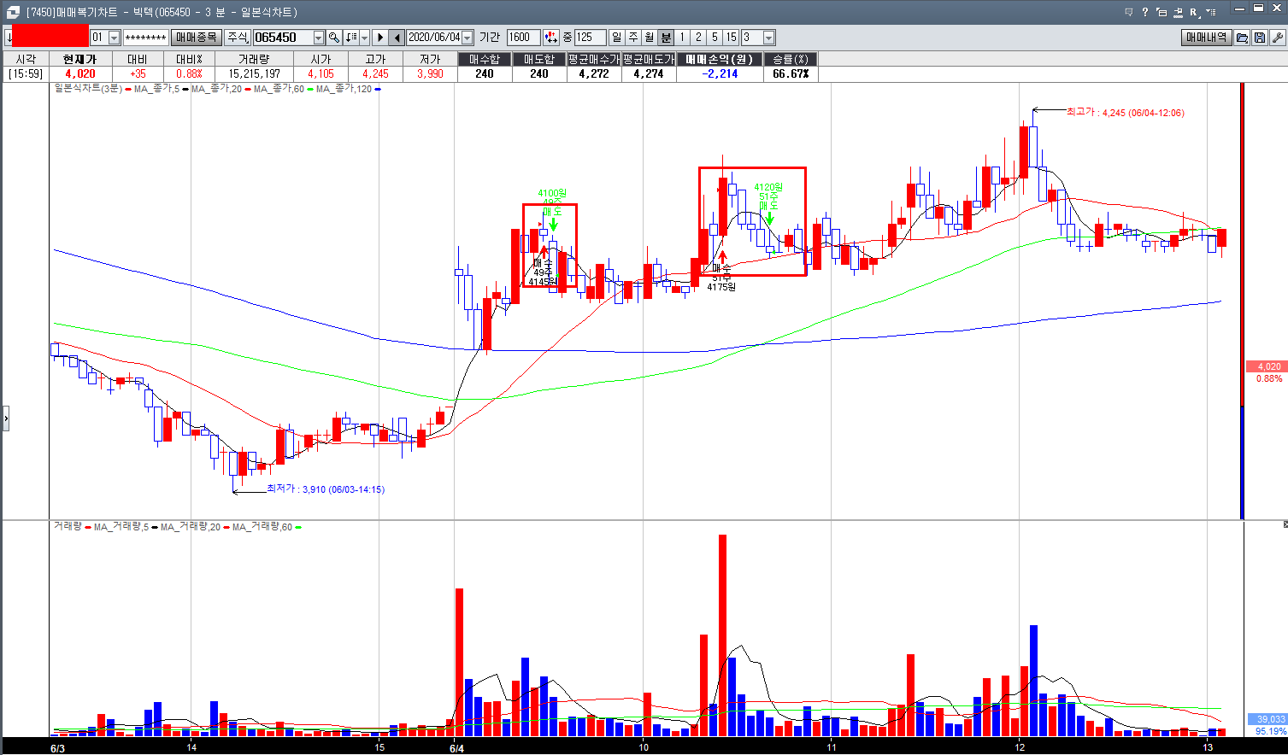Screen dimensions: 1288x755
Task: Click the title bar message bubble icon
Action: click(1129, 12)
